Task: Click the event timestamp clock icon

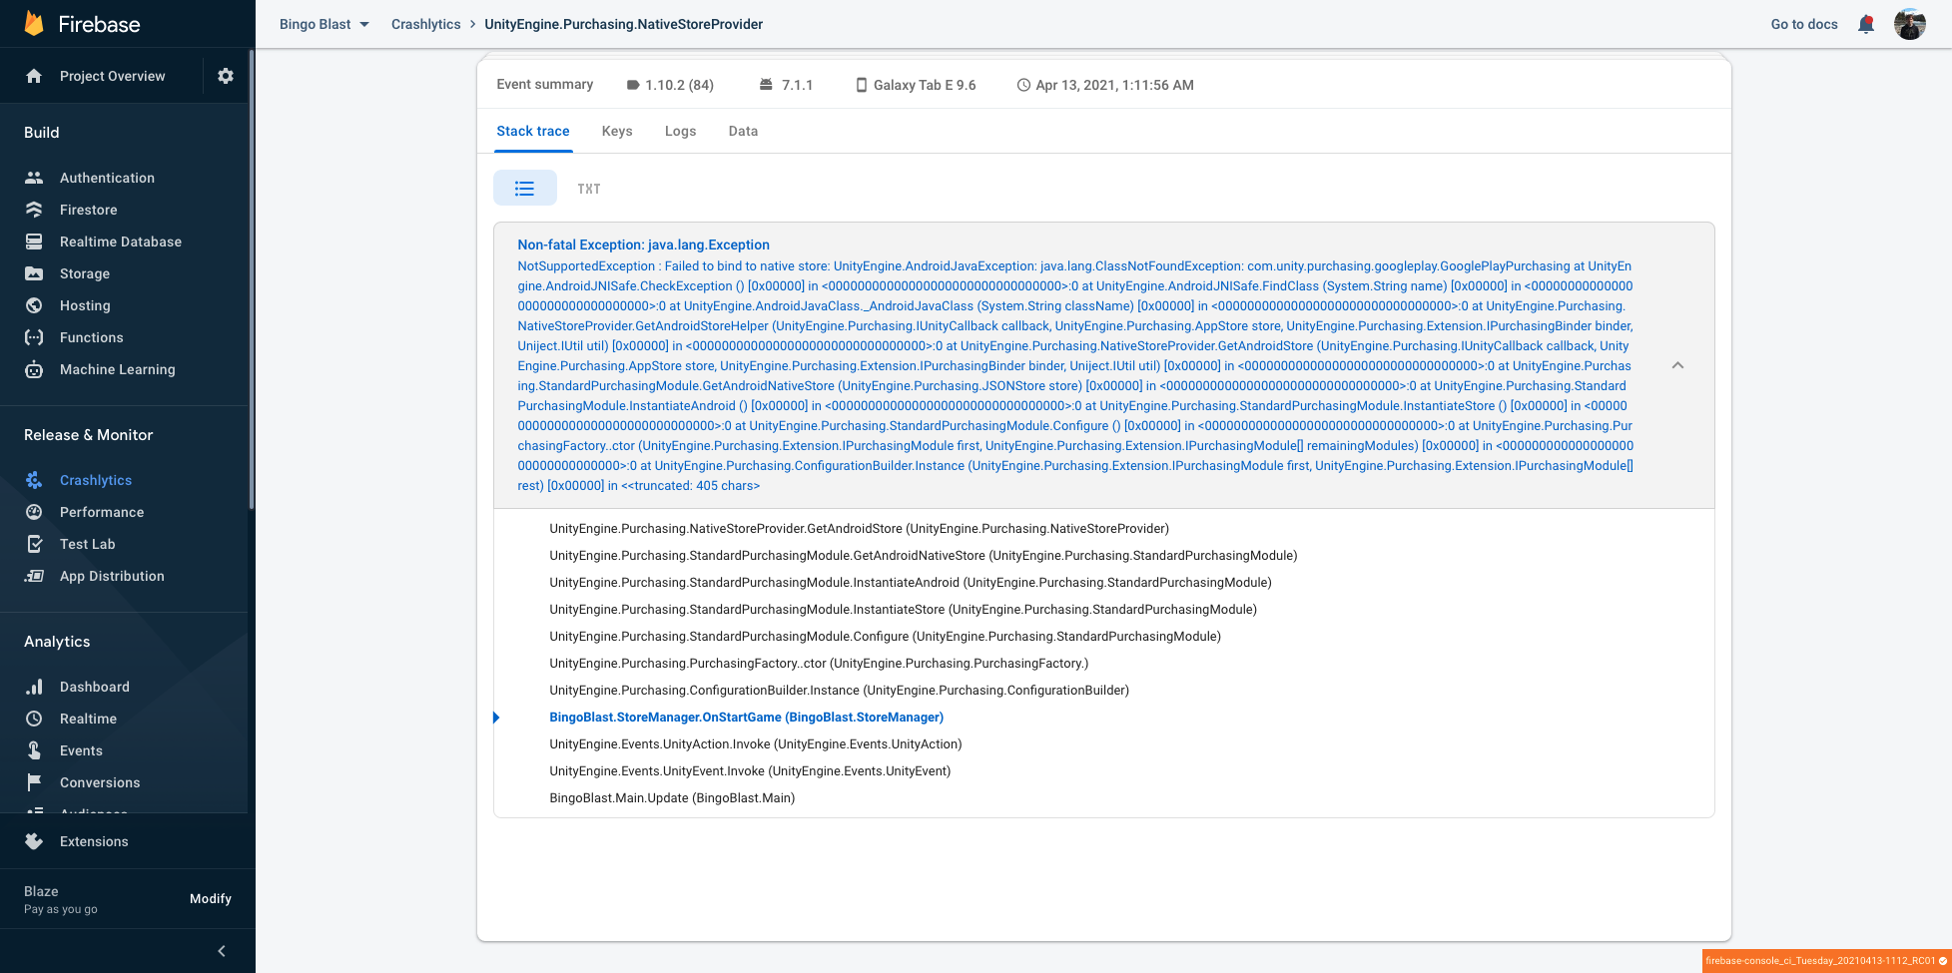Action: [1023, 85]
